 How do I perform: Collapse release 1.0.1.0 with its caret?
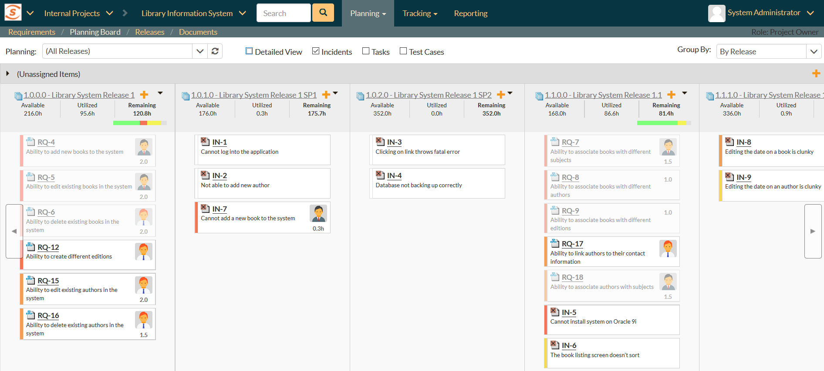click(335, 93)
